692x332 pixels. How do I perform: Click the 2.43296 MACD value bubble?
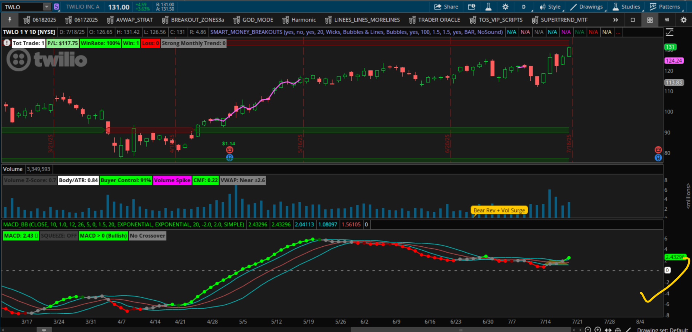coord(675,257)
